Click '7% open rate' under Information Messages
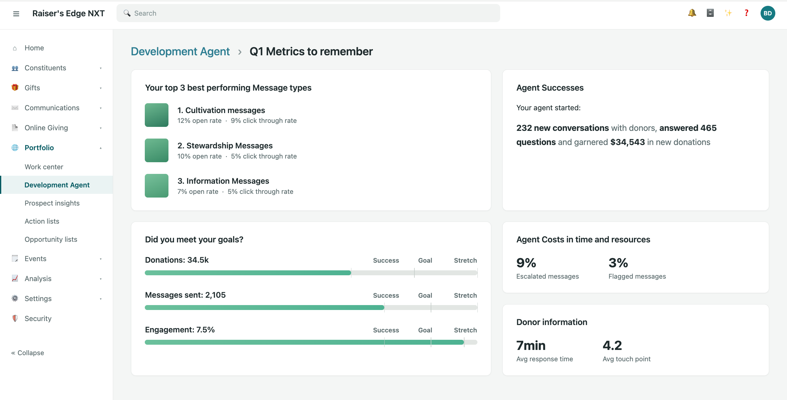This screenshot has height=400, width=787. [198, 191]
